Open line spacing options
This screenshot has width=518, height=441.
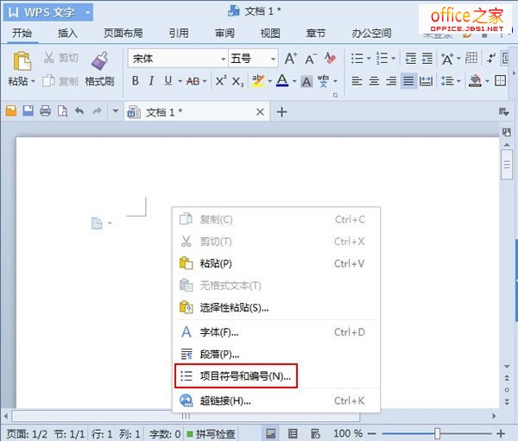pyautogui.click(x=447, y=81)
